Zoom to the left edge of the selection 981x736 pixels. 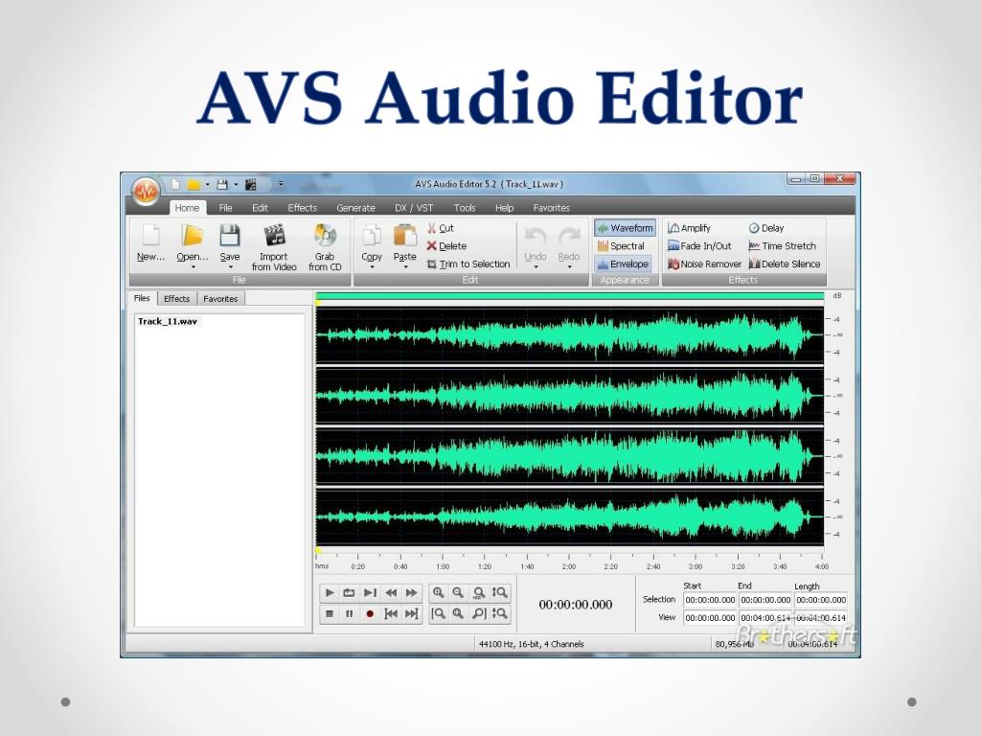click(439, 614)
